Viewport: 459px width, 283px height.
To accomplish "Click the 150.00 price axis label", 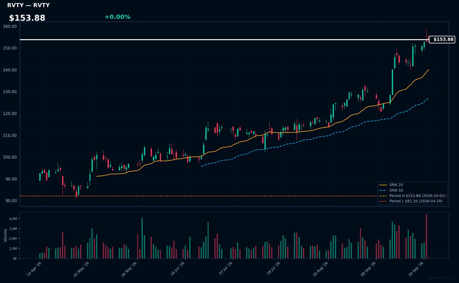I will tap(10, 48).
